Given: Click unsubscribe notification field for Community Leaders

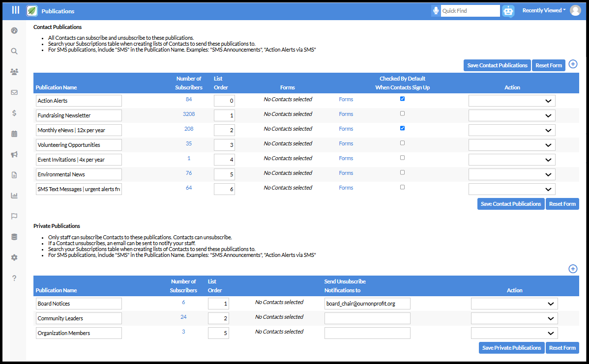Looking at the screenshot, I should [367, 318].
